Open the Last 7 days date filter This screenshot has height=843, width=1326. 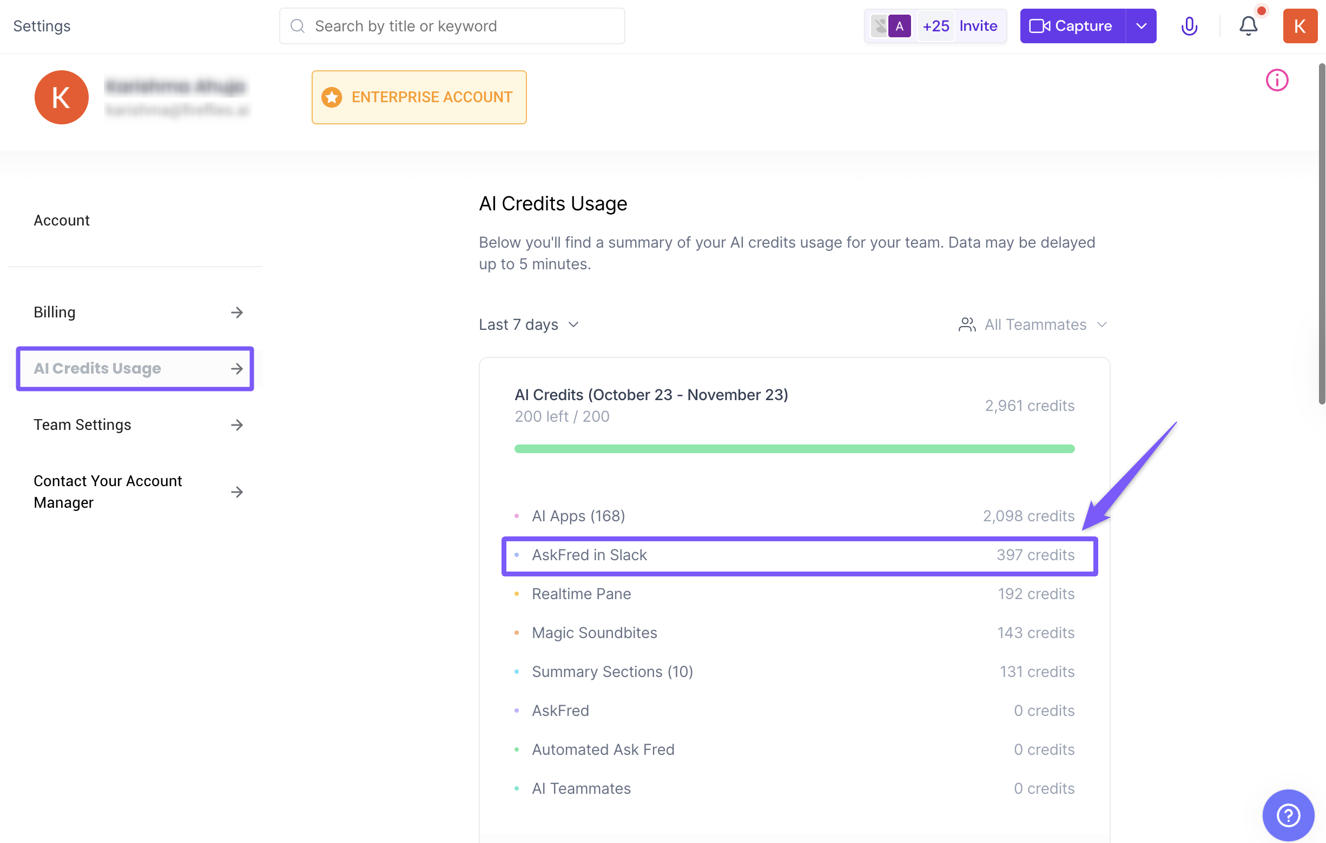pos(529,324)
